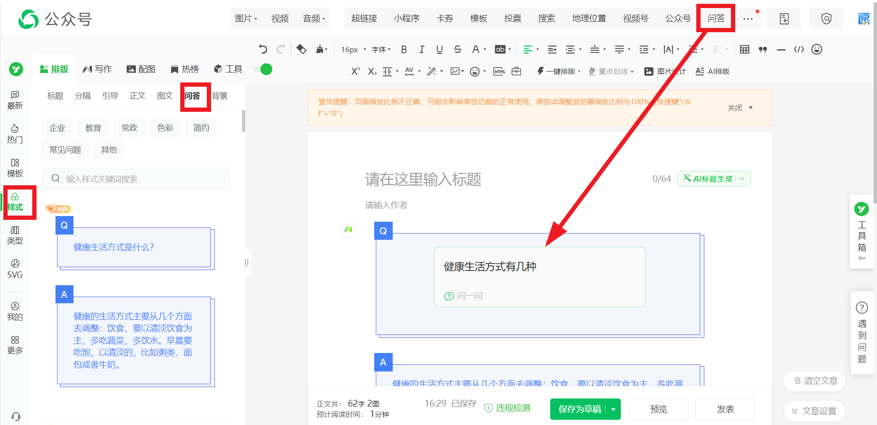Insert a blockquote
The image size is (877, 425).
click(763, 49)
